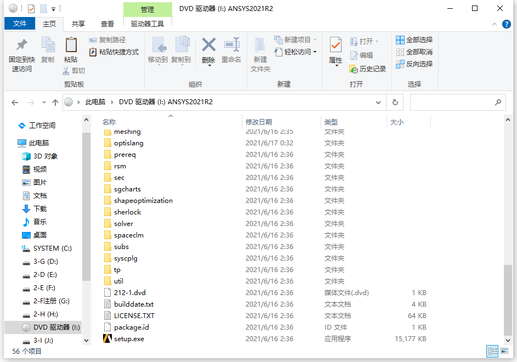Image resolution: width=517 pixels, height=362 pixels.
Task: Open the File (文件) menu tab
Action: point(20,24)
